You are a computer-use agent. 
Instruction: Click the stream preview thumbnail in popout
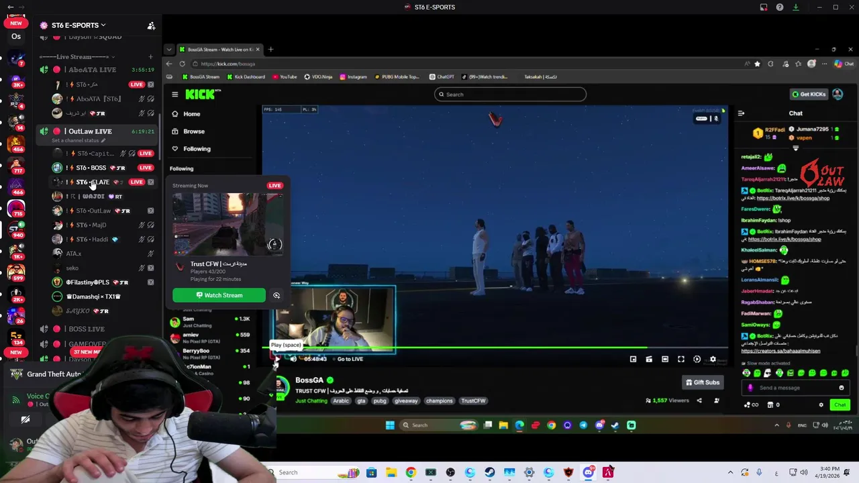coord(228,225)
